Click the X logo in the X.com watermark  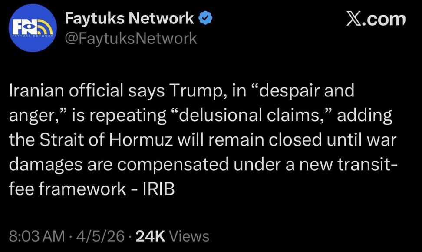point(354,19)
